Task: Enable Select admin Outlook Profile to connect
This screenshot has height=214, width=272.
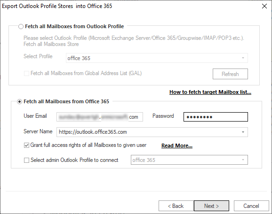Action: coord(26,160)
